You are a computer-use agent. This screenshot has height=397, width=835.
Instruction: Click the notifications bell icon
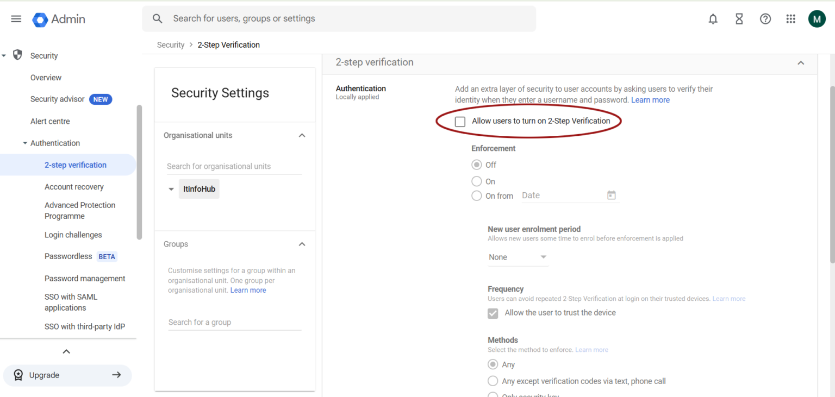[x=713, y=18]
